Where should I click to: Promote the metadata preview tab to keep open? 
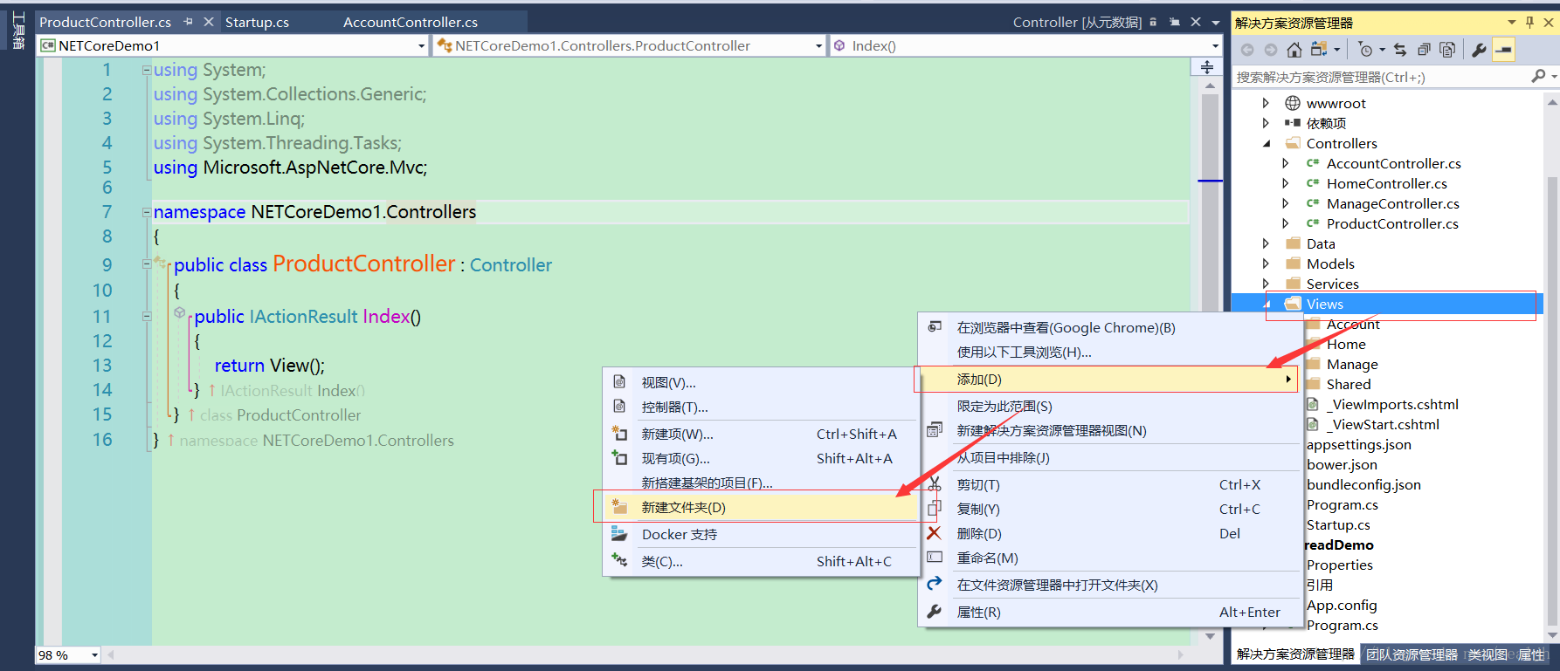[x=1175, y=22]
